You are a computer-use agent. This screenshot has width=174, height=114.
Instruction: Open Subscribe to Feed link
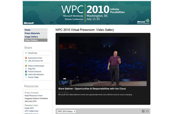pos(35,58)
